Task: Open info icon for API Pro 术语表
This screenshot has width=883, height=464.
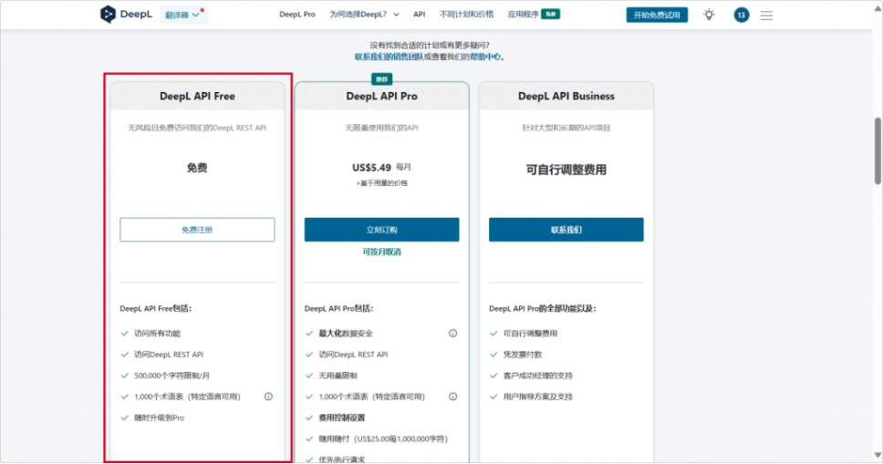Action: 452,397
